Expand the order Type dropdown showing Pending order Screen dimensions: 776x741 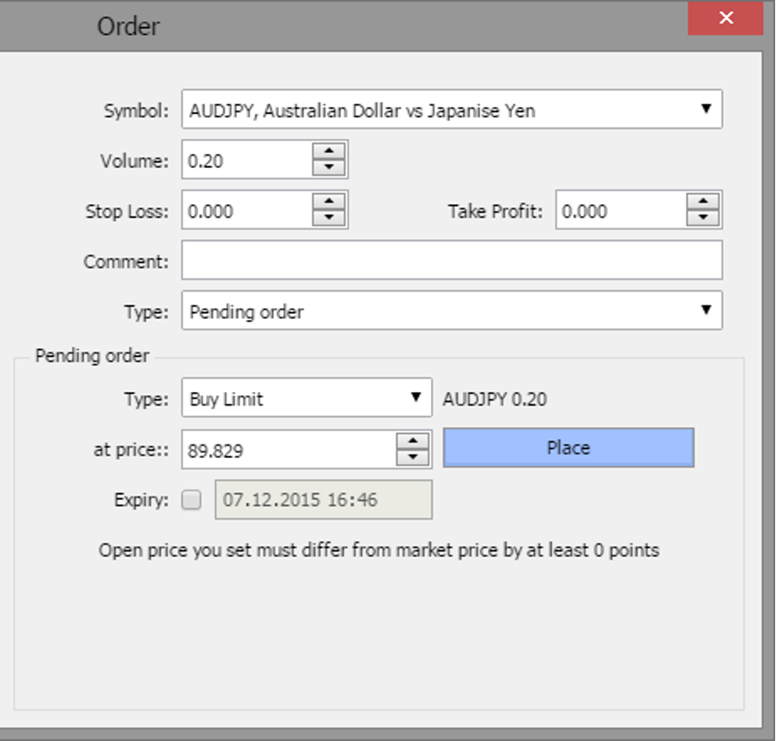[x=706, y=310]
